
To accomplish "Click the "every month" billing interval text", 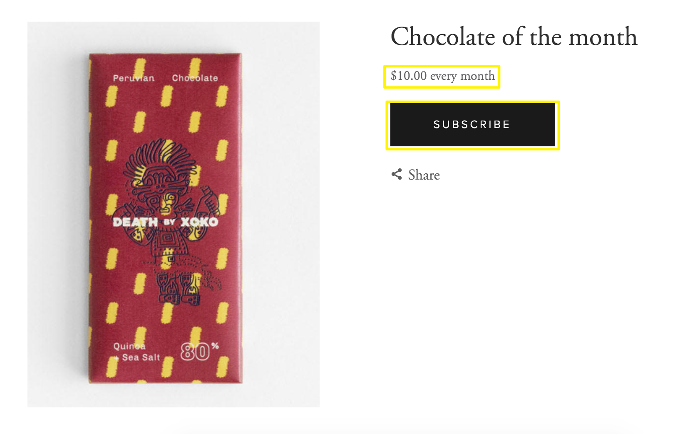I will tap(462, 76).
